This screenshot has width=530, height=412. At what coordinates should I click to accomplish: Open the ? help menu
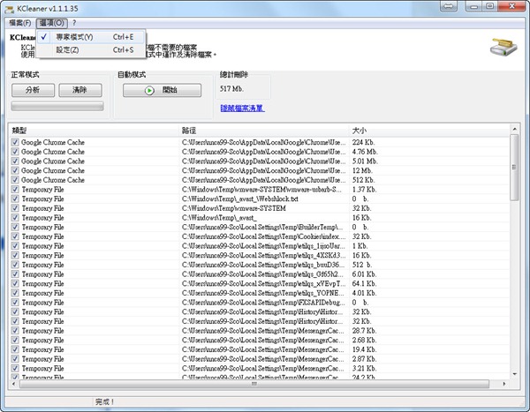coord(74,23)
